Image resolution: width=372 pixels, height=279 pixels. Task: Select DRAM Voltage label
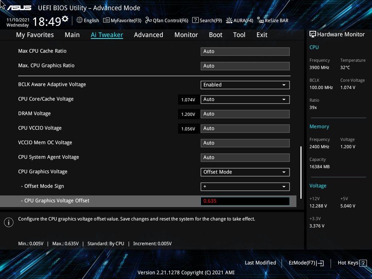coord(35,113)
